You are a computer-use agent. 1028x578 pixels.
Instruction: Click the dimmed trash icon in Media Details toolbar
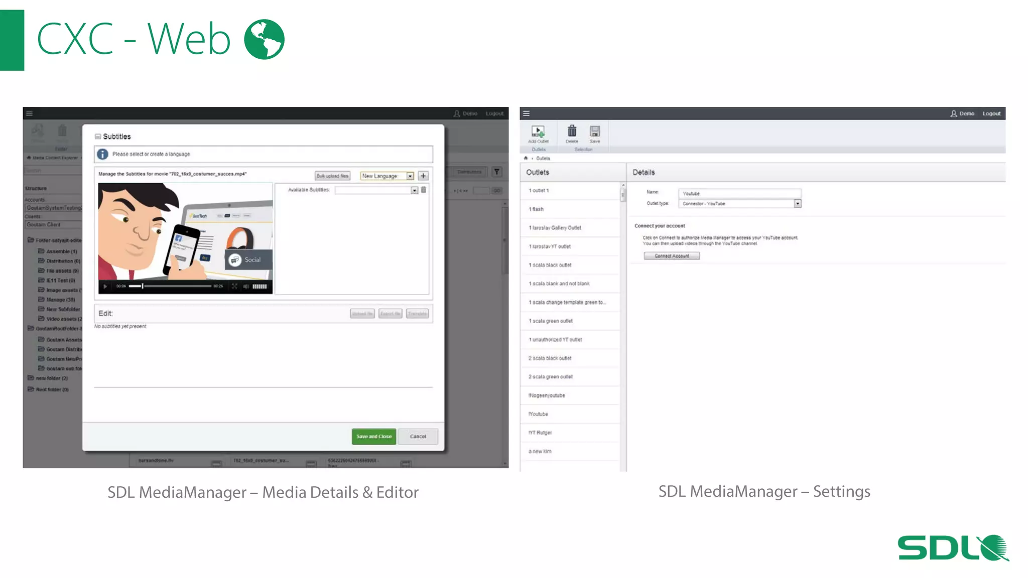(x=62, y=130)
